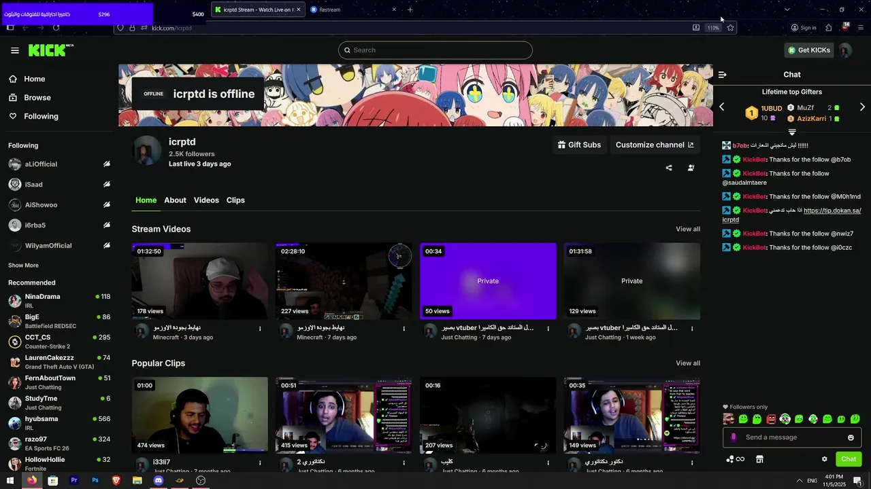Show previous top gifters with the left arrow
The width and height of the screenshot is (871, 489).
click(722, 107)
